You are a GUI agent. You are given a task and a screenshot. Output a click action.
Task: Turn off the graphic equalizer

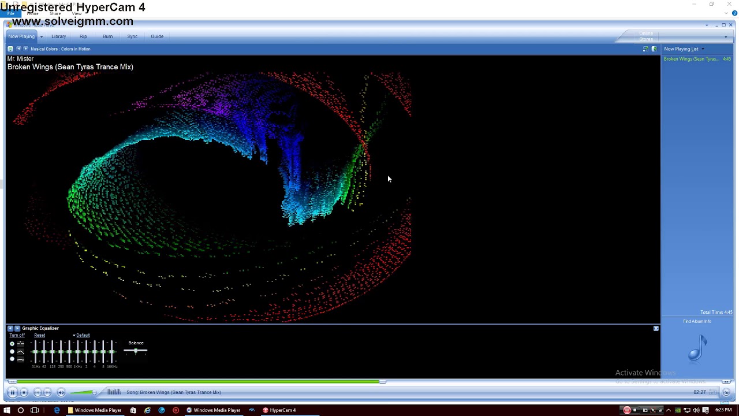click(x=17, y=335)
